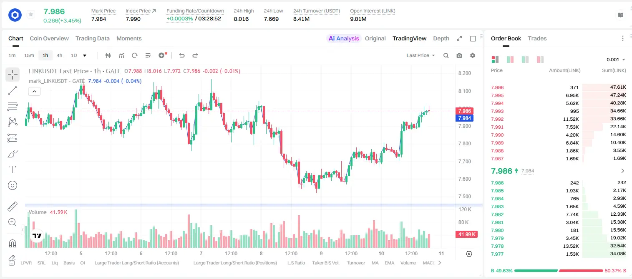Open chart settings gear icon
The height and width of the screenshot is (279, 632).
click(473, 55)
